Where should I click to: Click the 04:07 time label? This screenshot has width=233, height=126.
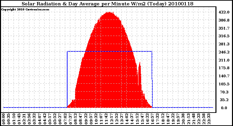[40, 119]
